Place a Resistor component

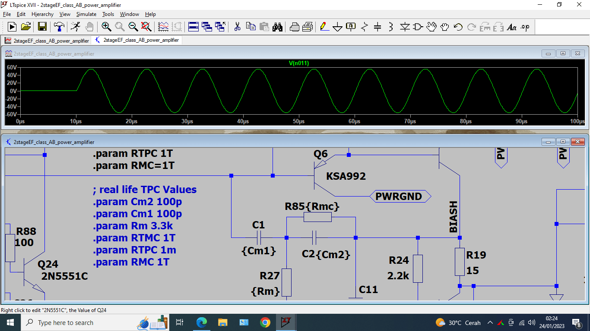[365, 27]
